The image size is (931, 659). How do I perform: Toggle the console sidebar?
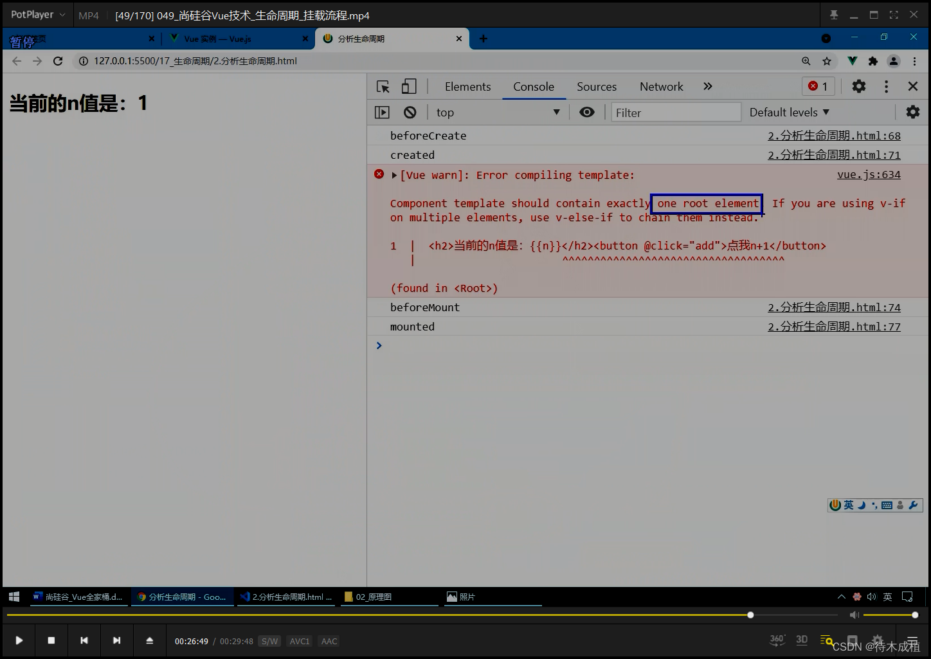click(382, 113)
